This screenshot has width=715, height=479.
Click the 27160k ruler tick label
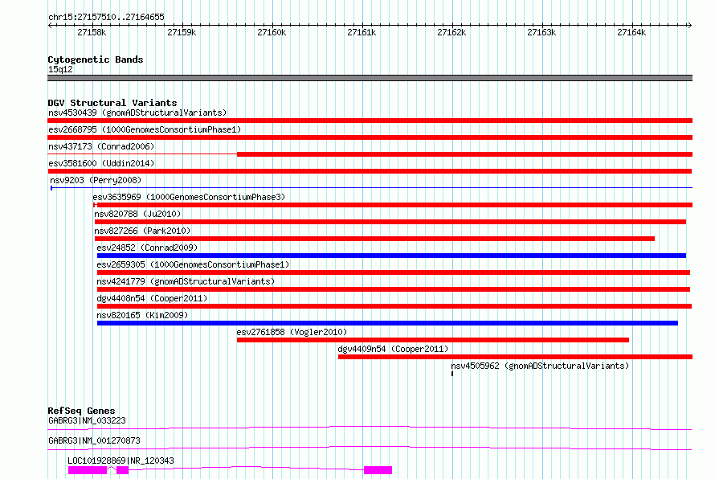tap(272, 32)
